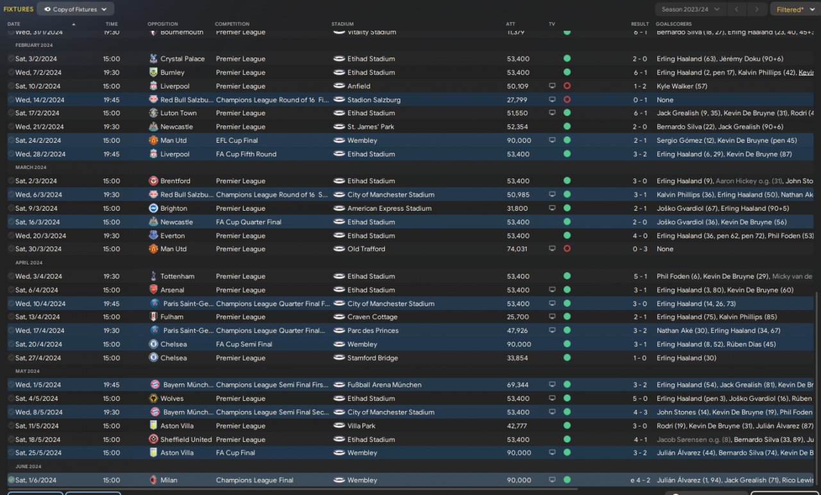
Task: Click the attendance value 74,031
Action: pos(518,249)
